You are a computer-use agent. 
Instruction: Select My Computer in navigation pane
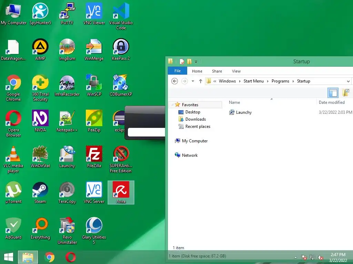tap(191, 141)
